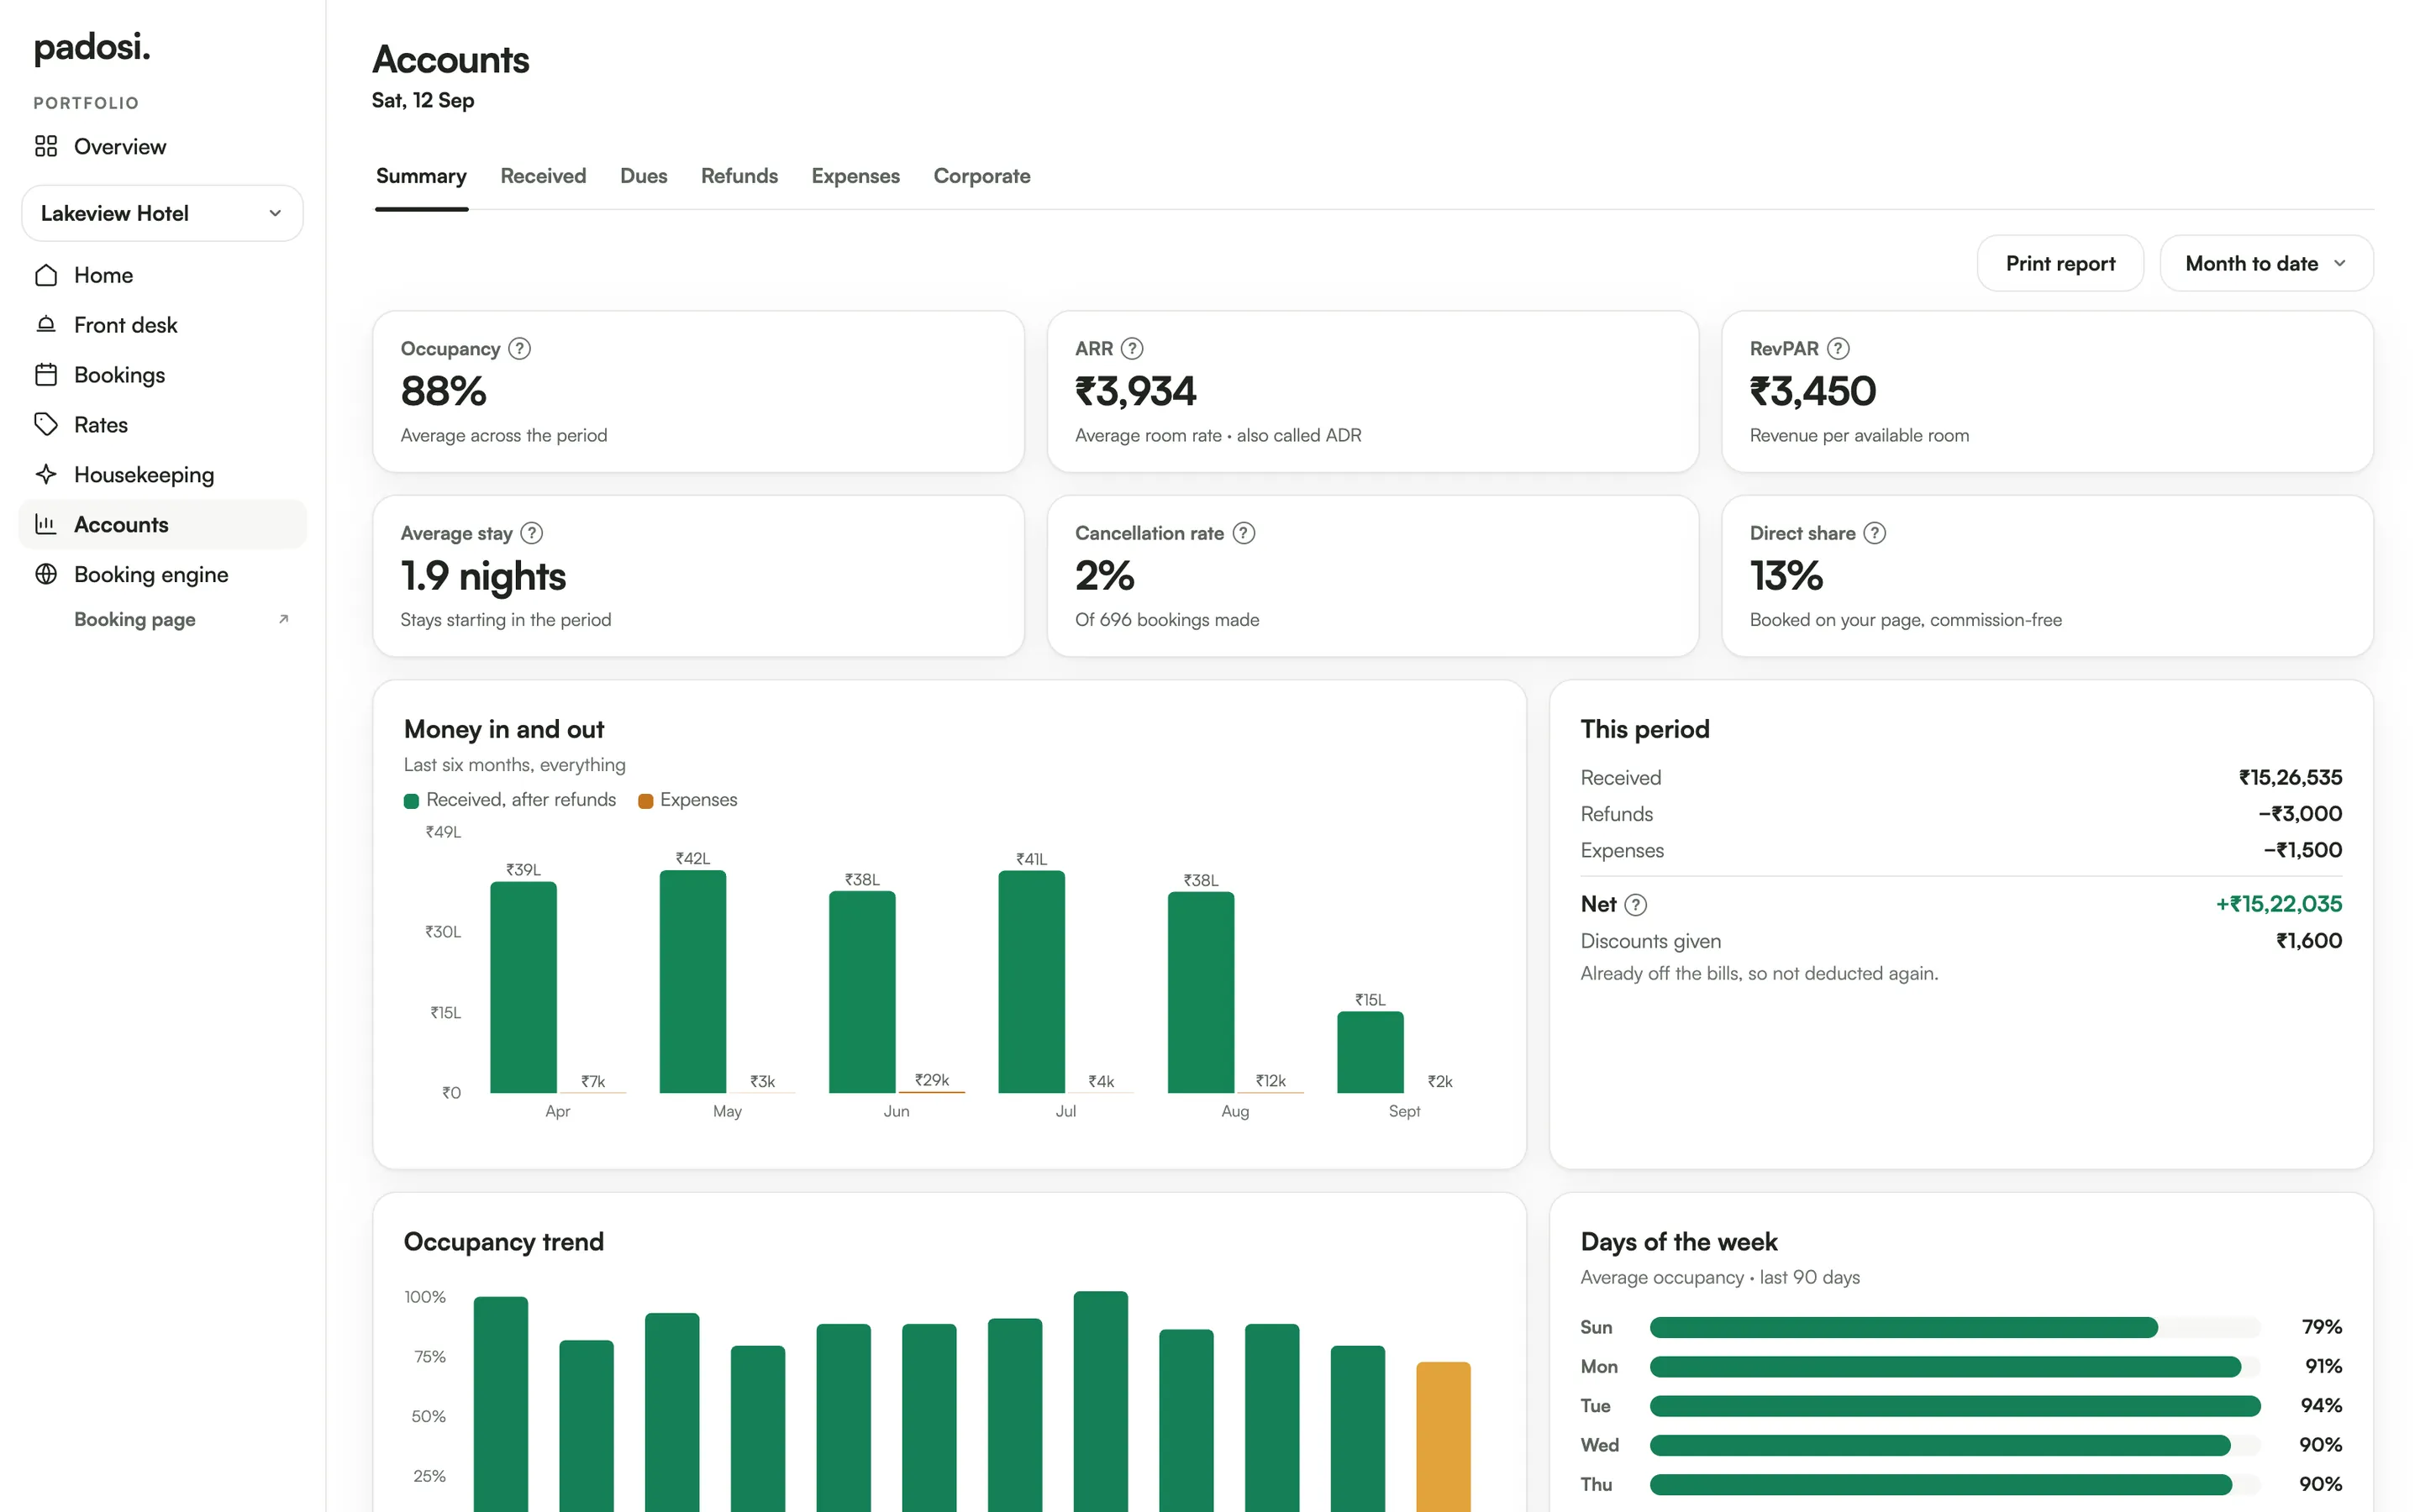Show help for Occupancy metric
Viewport: 2420px width, 1512px height.
(x=519, y=348)
